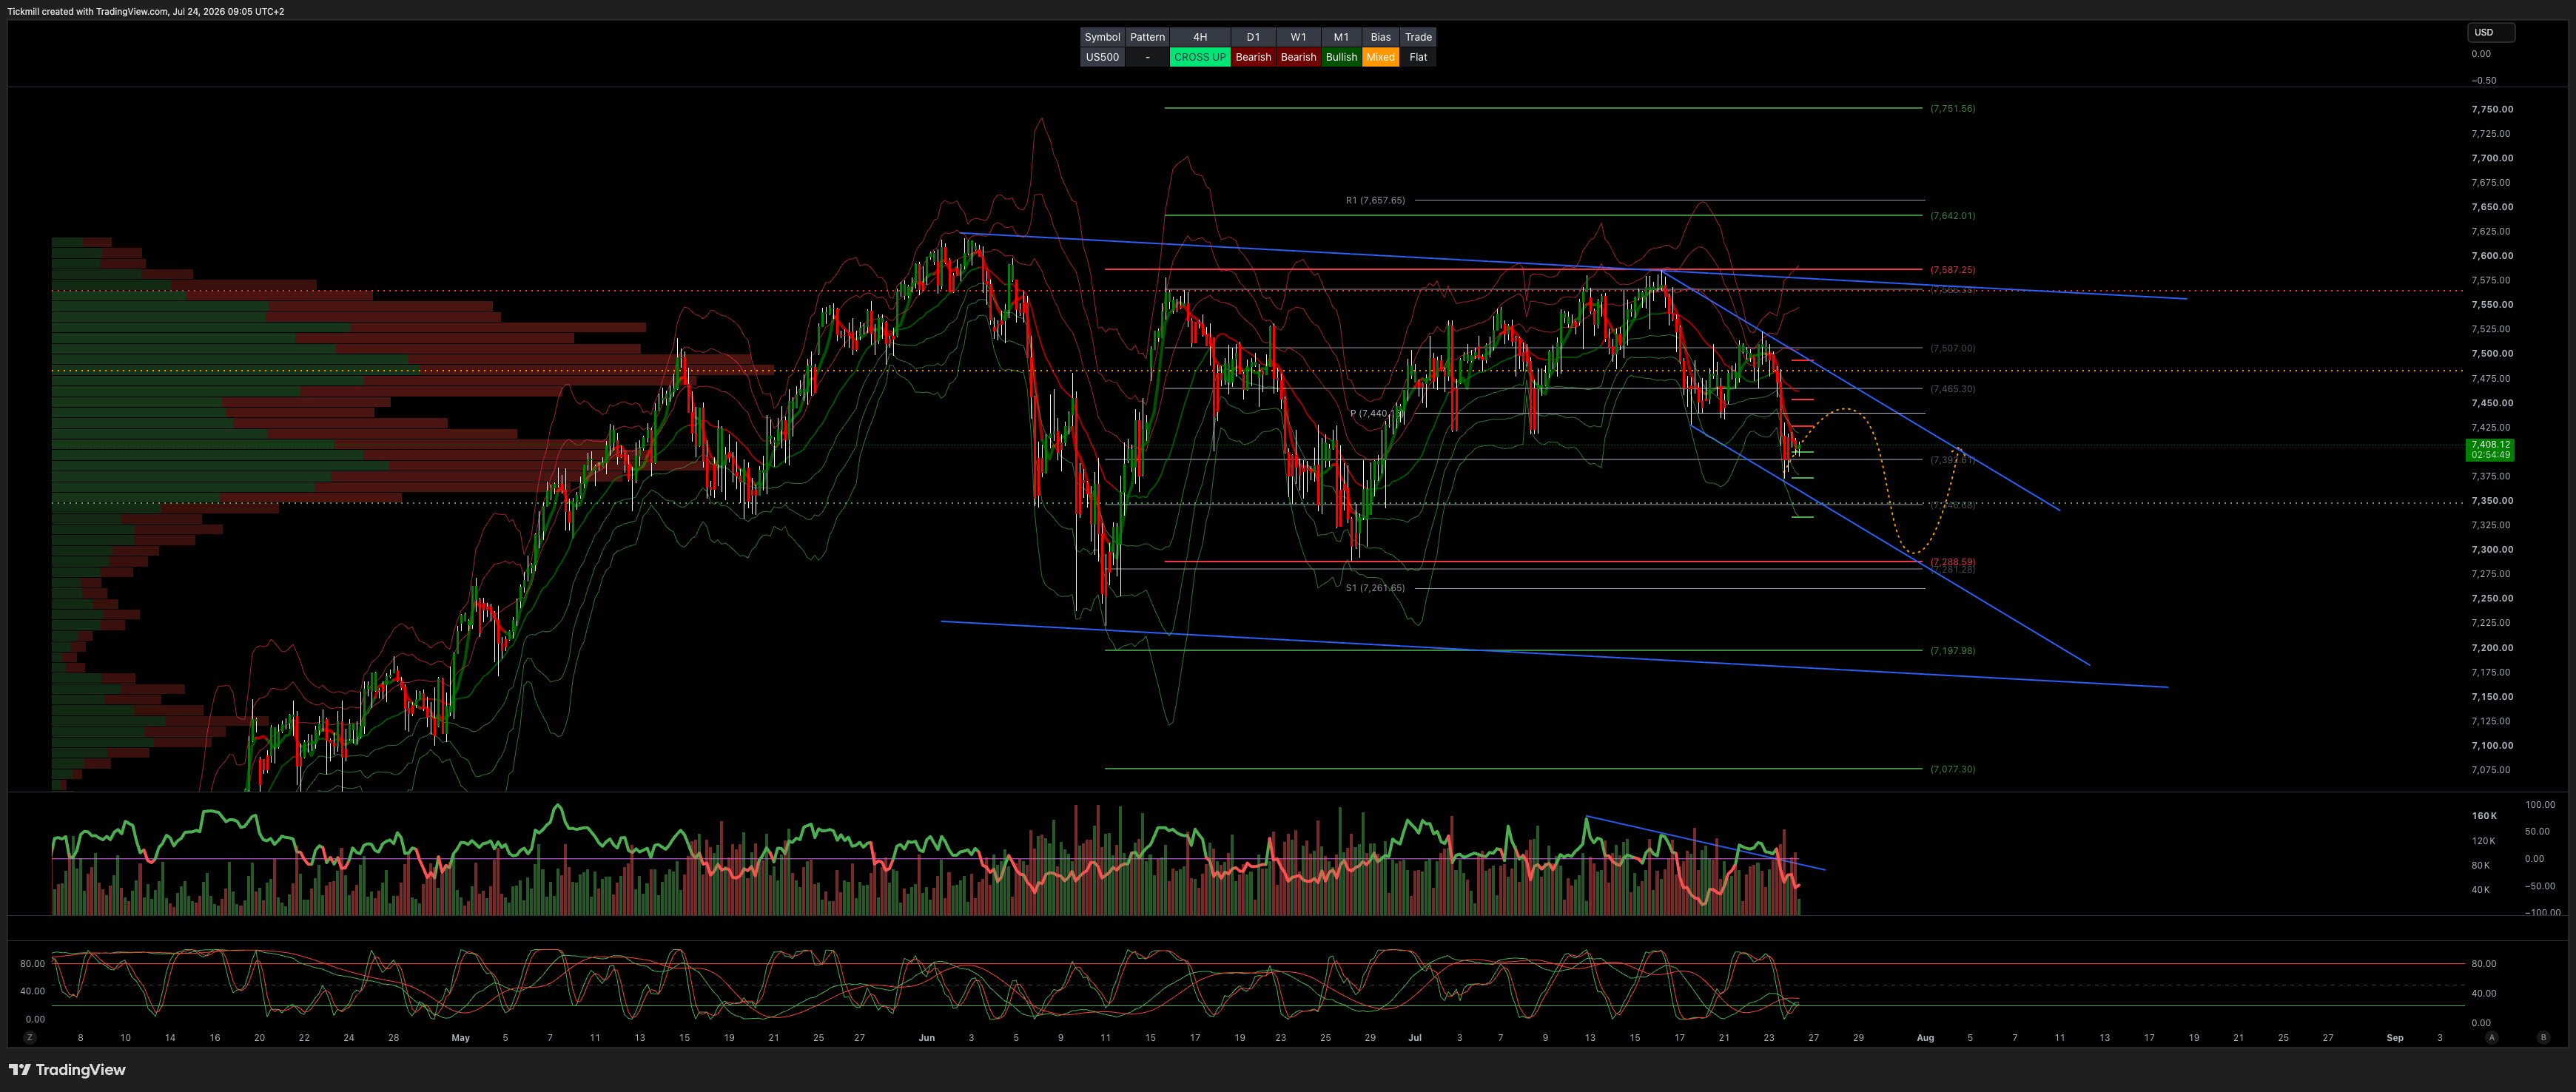The height and width of the screenshot is (1092, 2576).
Task: Click the 7,197.98 green level label
Action: pos(1952,650)
